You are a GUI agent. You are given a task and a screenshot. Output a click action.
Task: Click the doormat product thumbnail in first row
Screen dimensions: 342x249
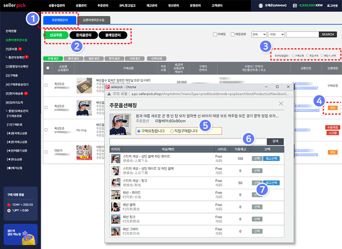click(84, 85)
